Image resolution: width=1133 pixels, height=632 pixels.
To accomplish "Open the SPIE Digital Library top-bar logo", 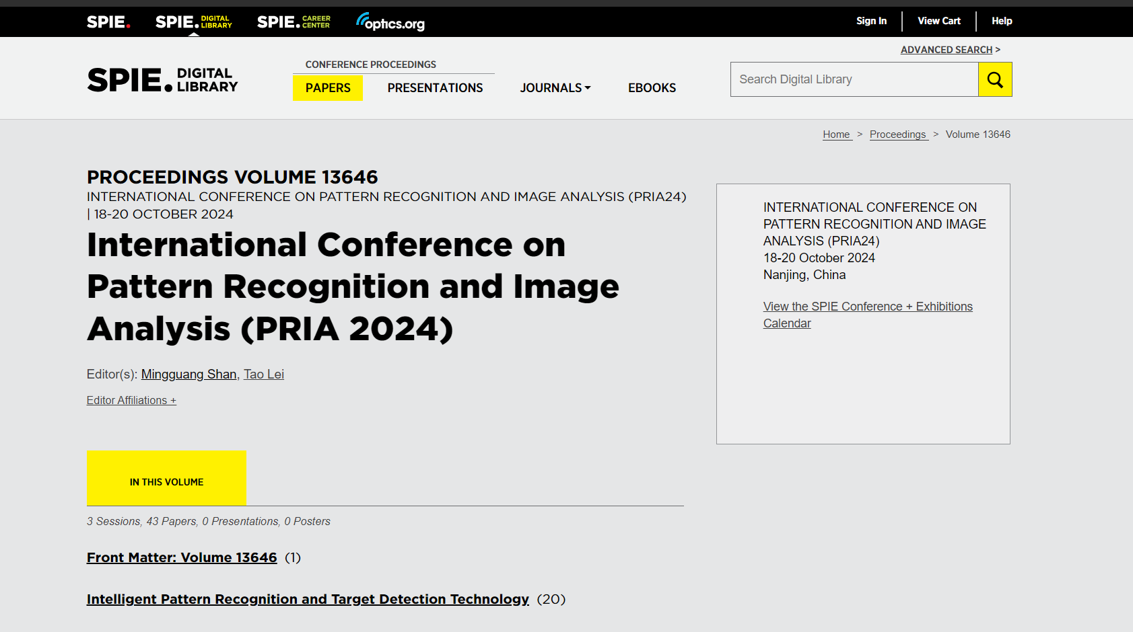I will point(194,22).
